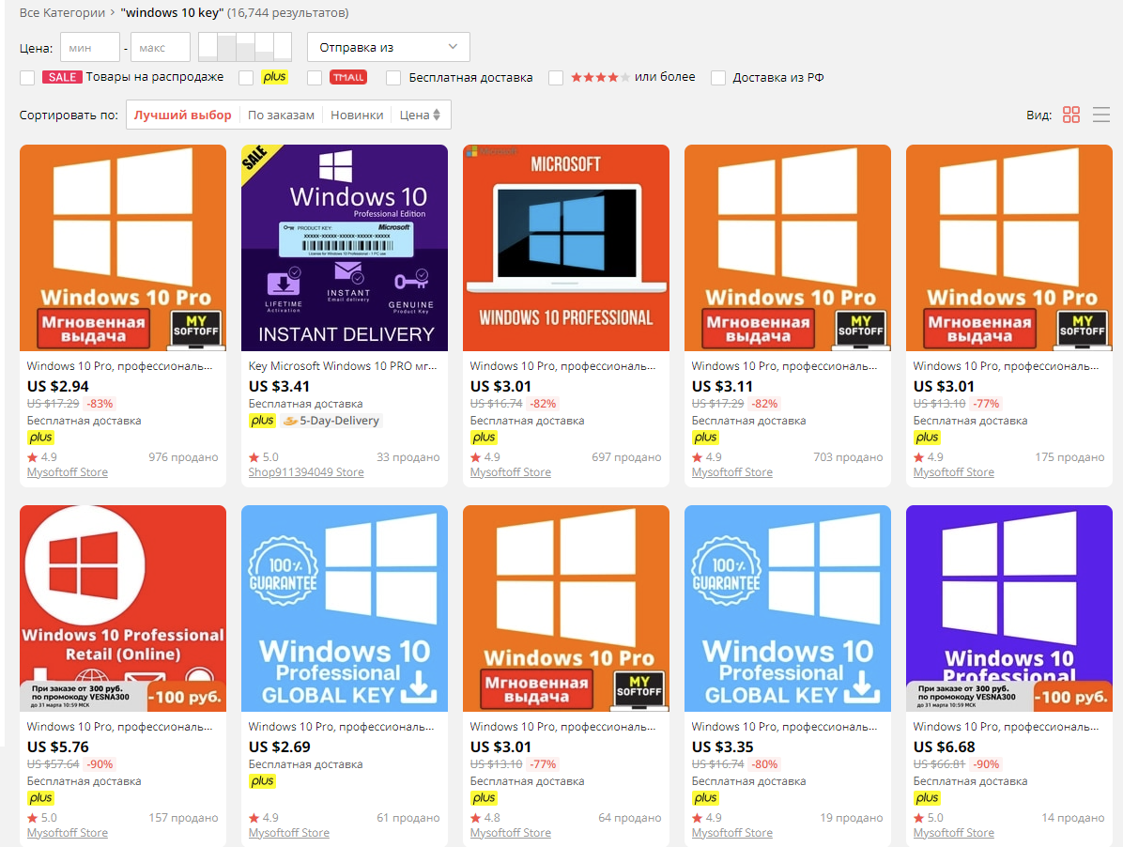Image resolution: width=1123 pixels, height=847 pixels.
Task: Click the 5-Day-Delivery badge
Action: 331,421
